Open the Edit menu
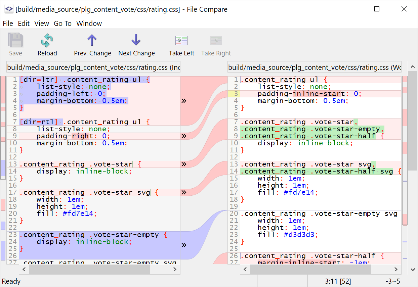The height and width of the screenshot is (287, 418). [x=24, y=23]
